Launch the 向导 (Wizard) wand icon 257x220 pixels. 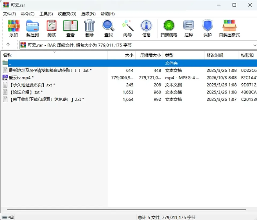coord(128,26)
